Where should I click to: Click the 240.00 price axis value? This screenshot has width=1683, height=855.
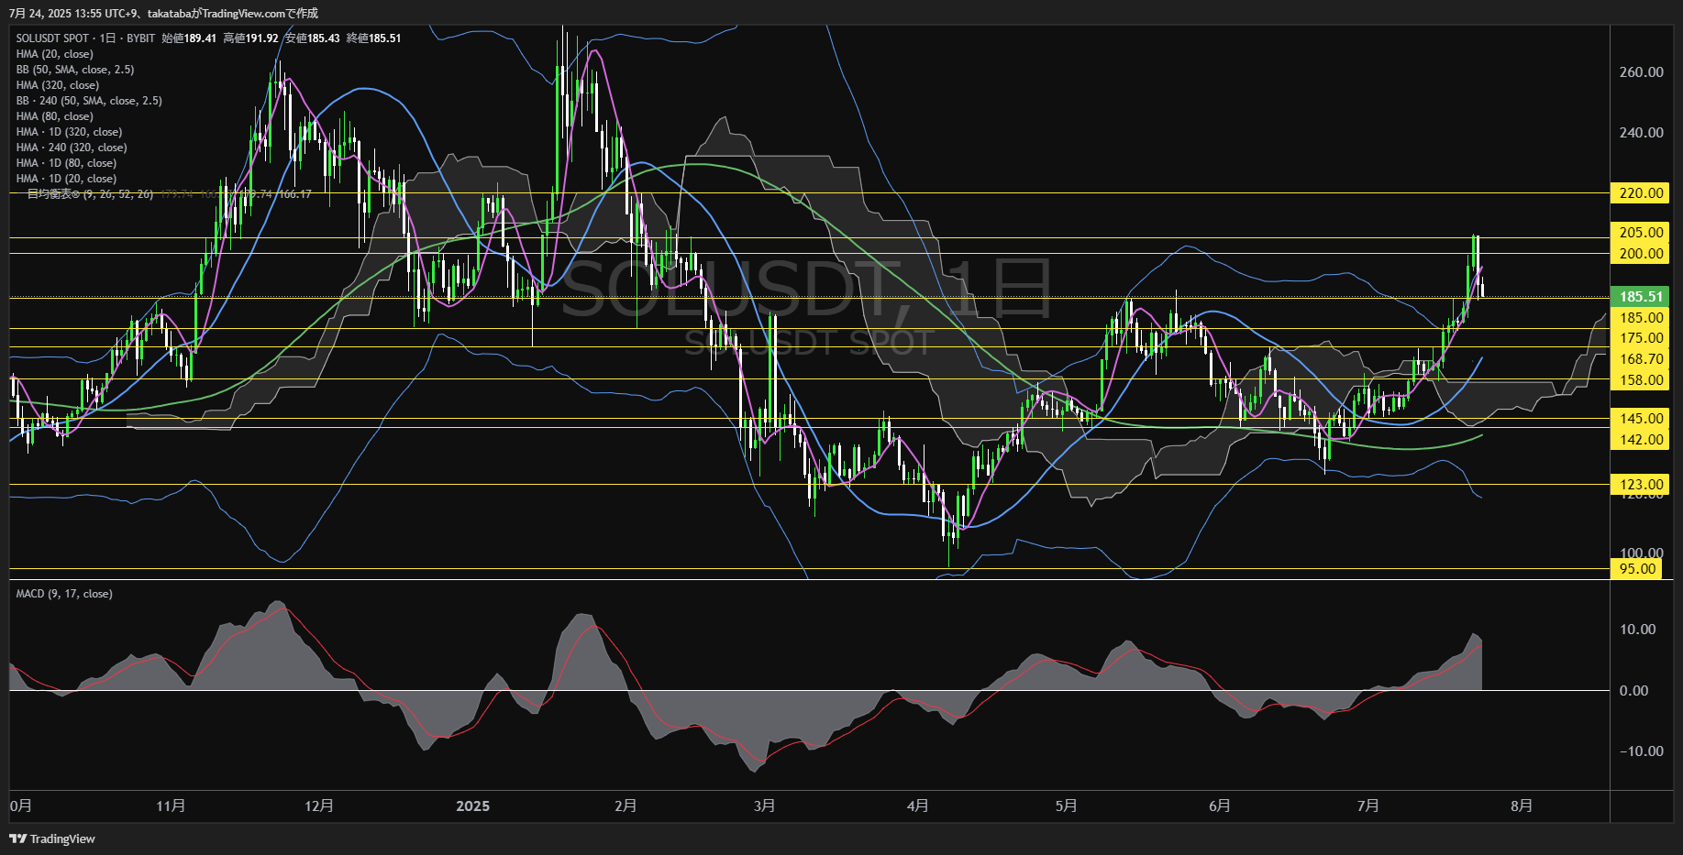click(x=1641, y=132)
